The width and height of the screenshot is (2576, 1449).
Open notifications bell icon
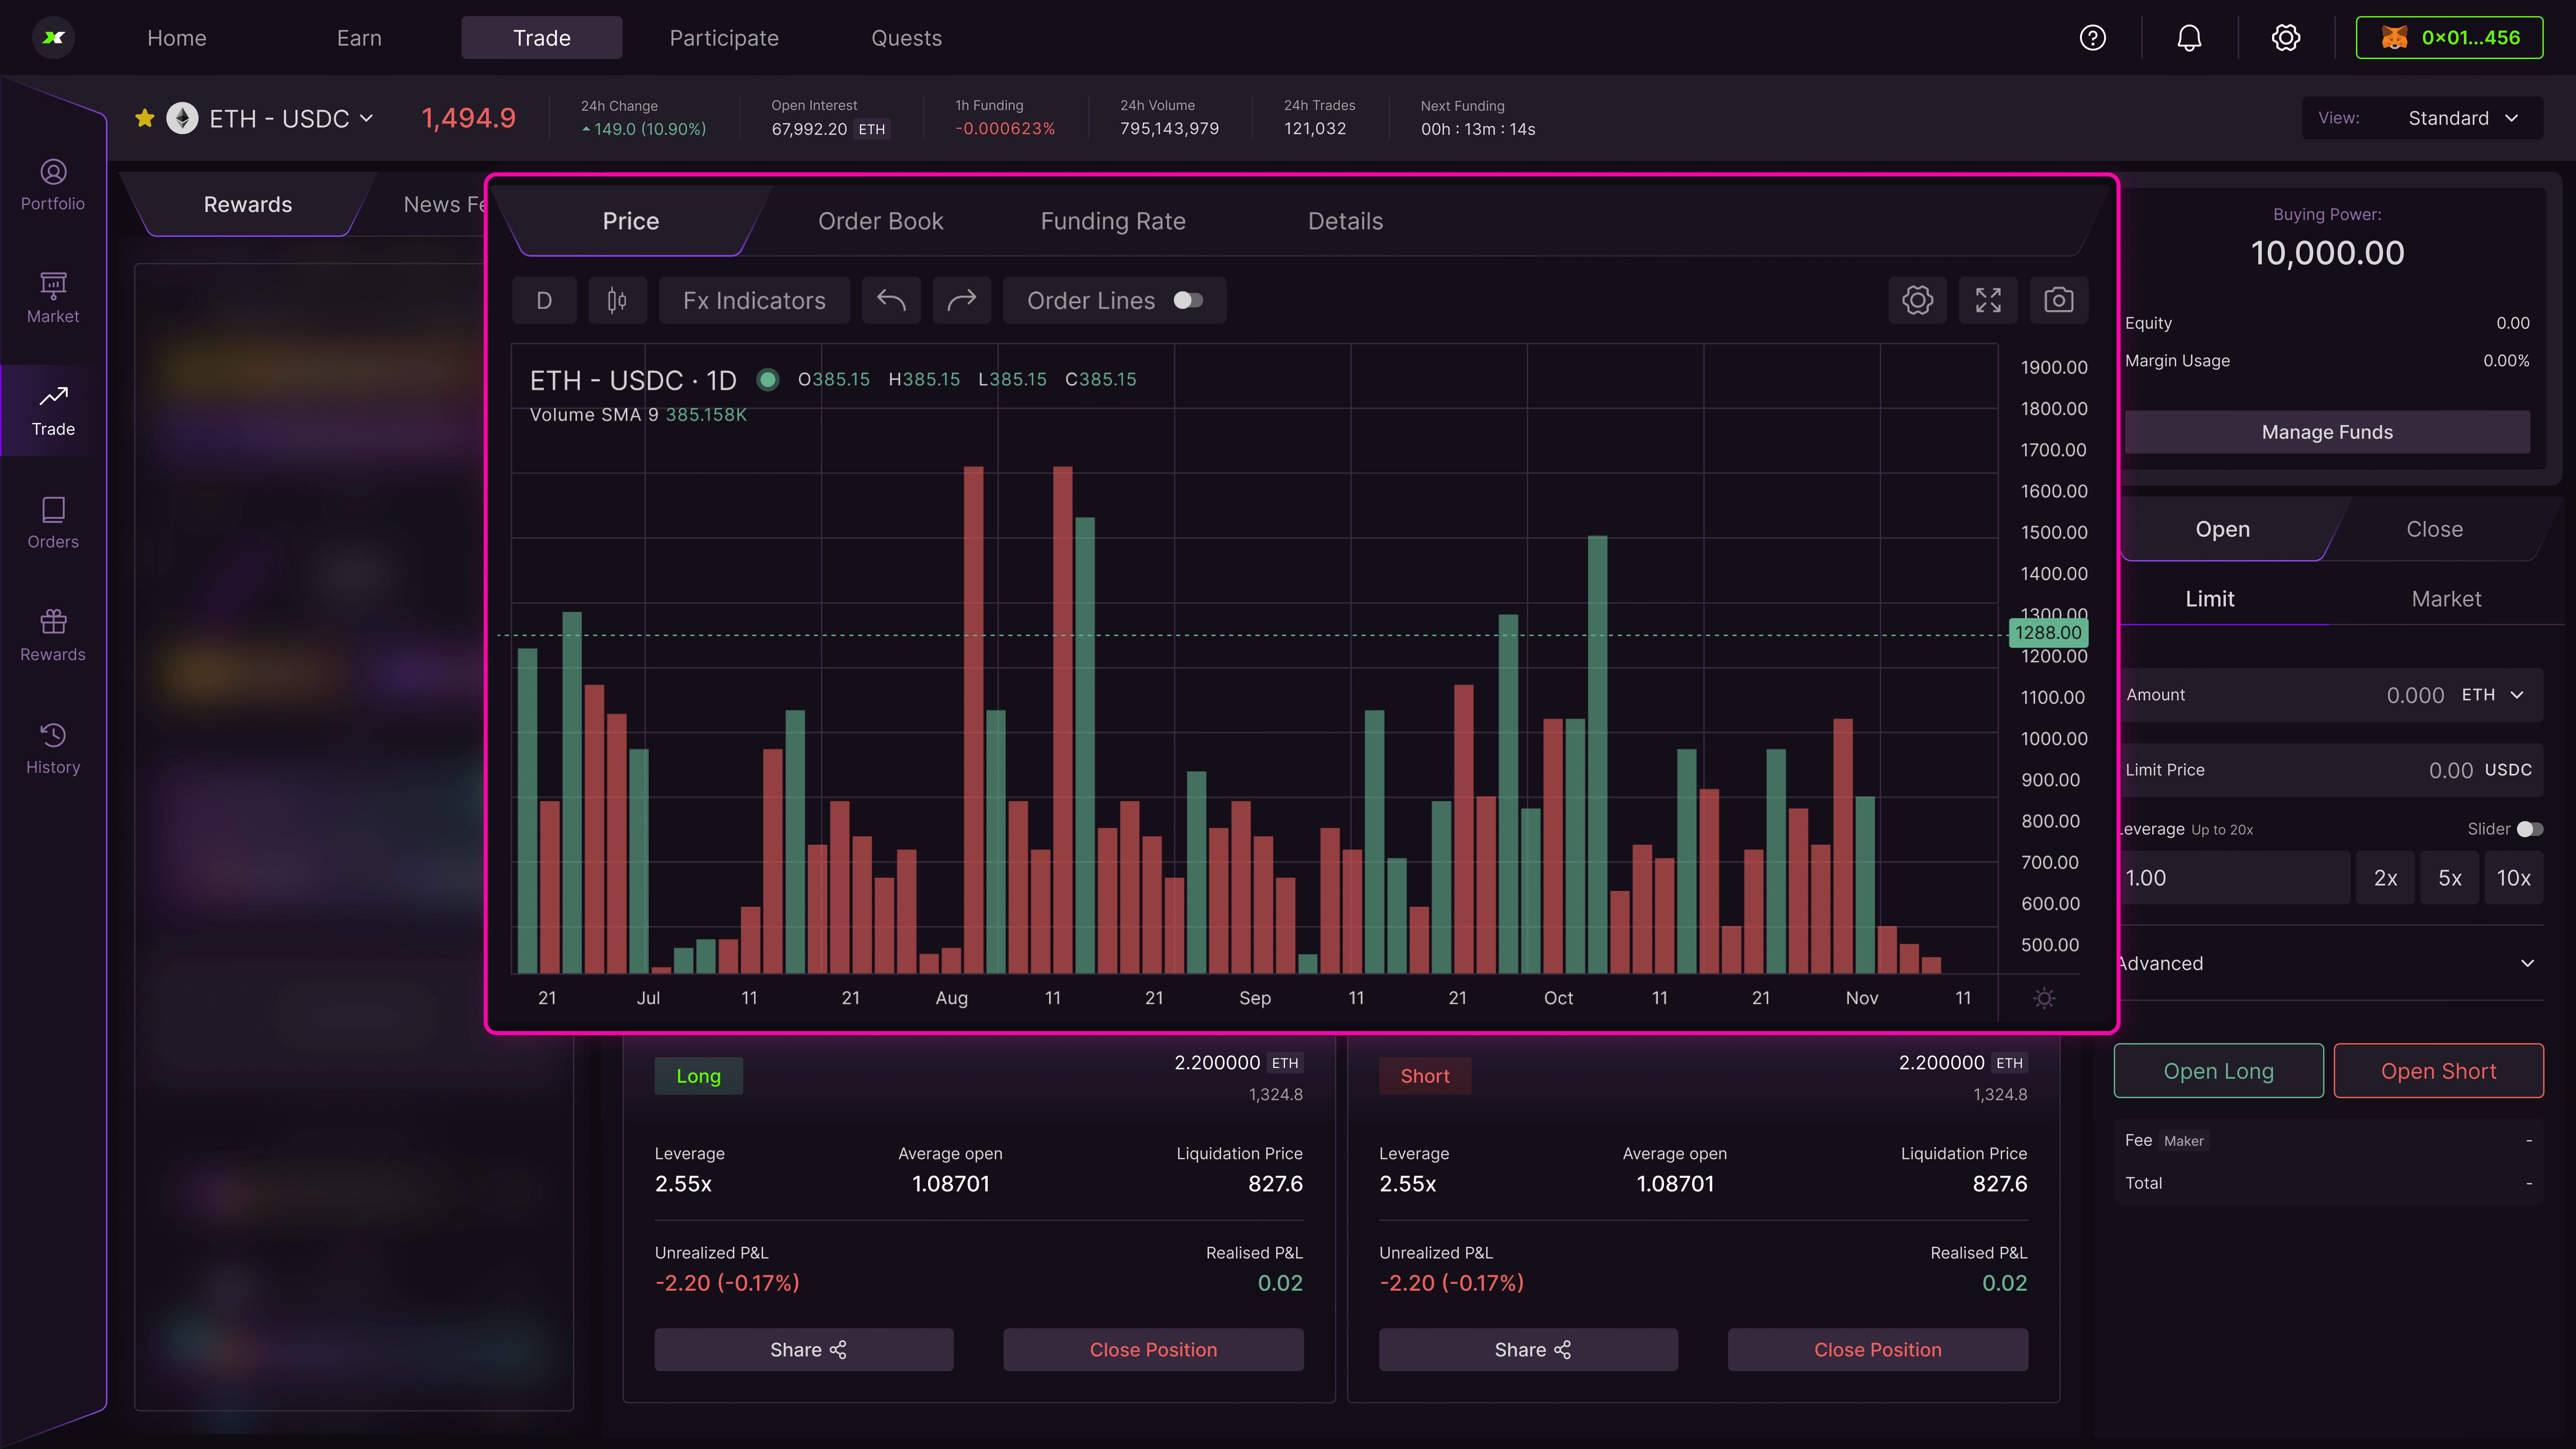click(x=2189, y=38)
